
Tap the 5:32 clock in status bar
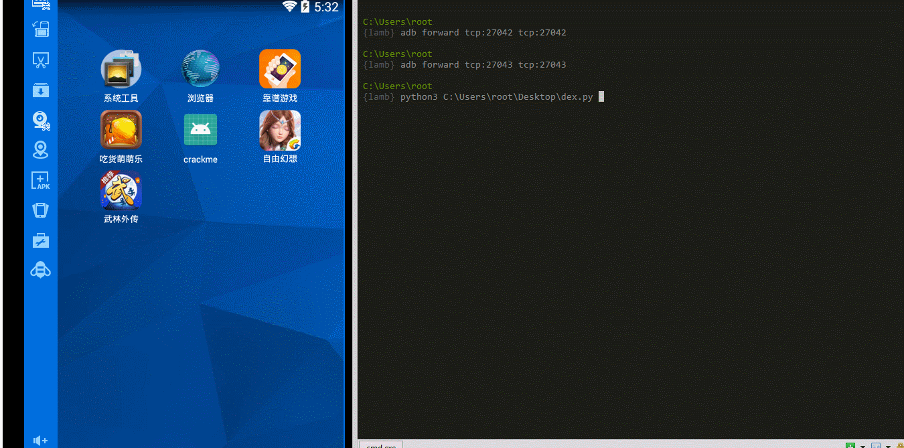[x=326, y=7]
